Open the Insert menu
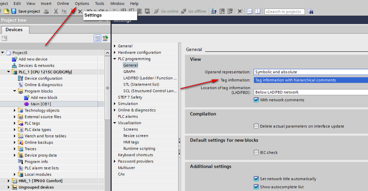Screen dimensions: 368x191 click(46, 3)
